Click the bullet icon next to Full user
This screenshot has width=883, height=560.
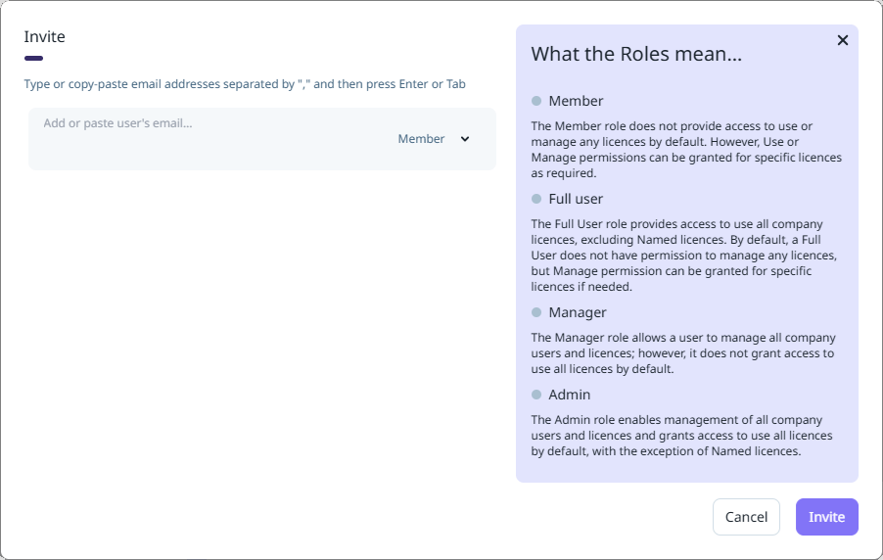point(536,199)
